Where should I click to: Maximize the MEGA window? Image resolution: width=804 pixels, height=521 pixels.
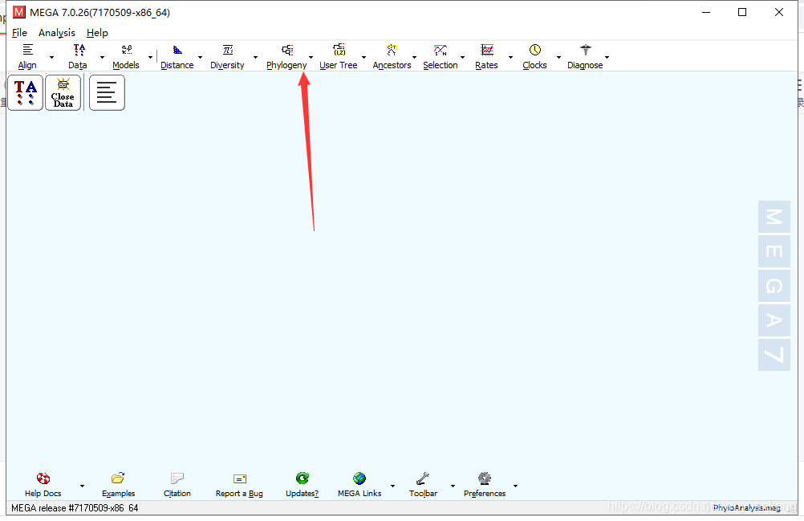pyautogui.click(x=742, y=12)
